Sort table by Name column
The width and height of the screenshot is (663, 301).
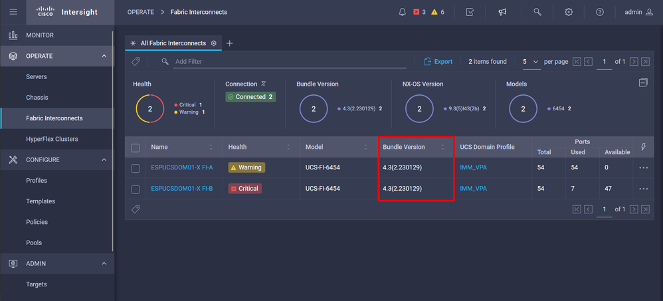(211, 147)
